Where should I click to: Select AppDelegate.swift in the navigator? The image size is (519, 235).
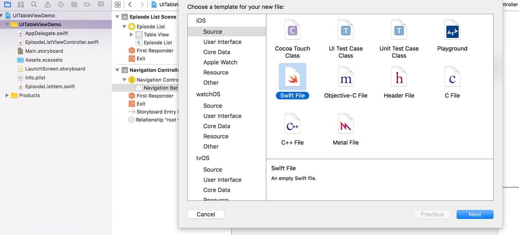pyautogui.click(x=46, y=33)
